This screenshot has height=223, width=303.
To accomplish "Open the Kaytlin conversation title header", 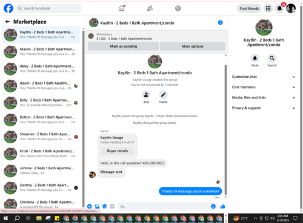I will tap(137, 23).
